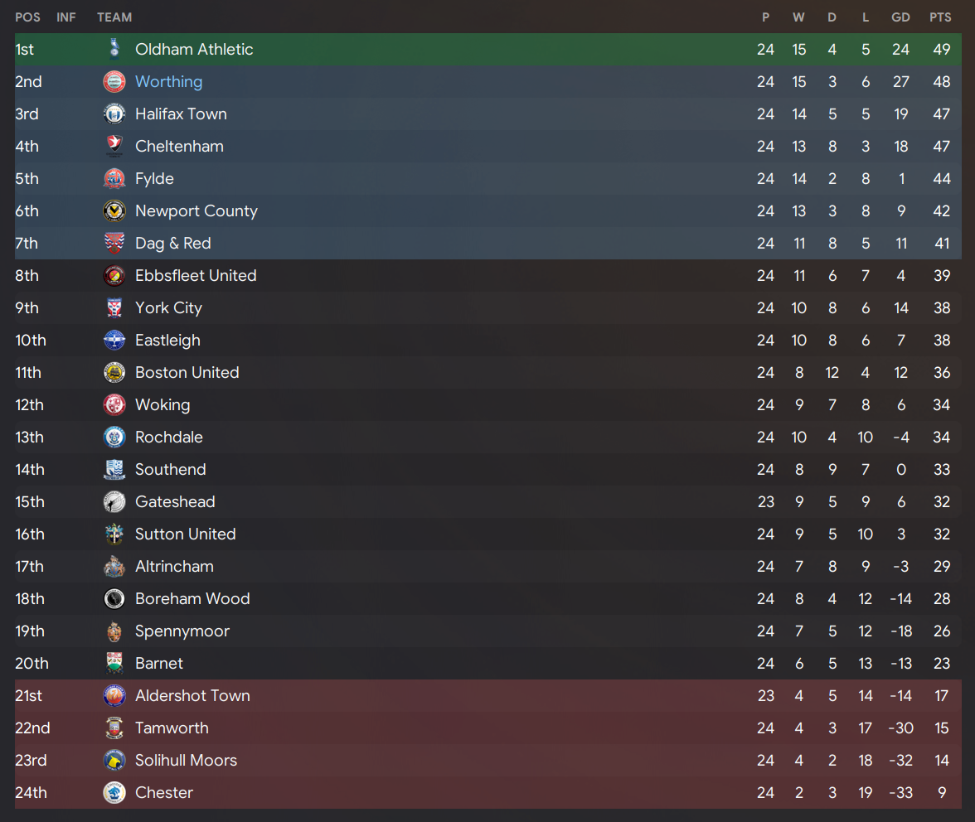Open the Chester club crest icon
The width and height of the screenshot is (975, 822).
click(114, 792)
